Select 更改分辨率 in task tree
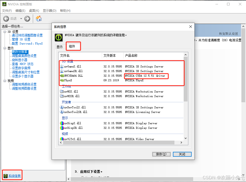Viewport: 246px width, 182px height. coord(20,52)
